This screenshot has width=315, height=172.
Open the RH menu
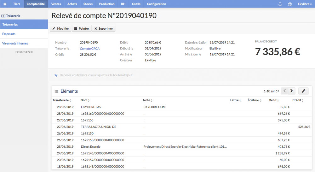(x=123, y=4)
